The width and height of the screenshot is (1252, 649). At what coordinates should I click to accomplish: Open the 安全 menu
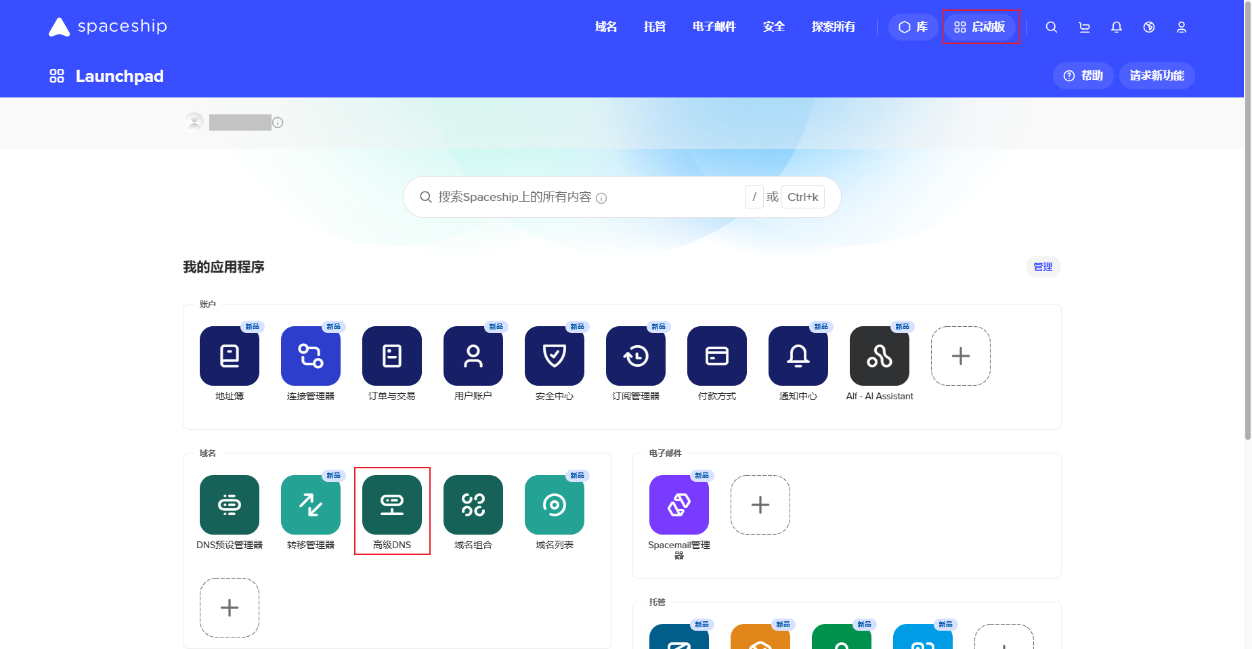tap(774, 27)
